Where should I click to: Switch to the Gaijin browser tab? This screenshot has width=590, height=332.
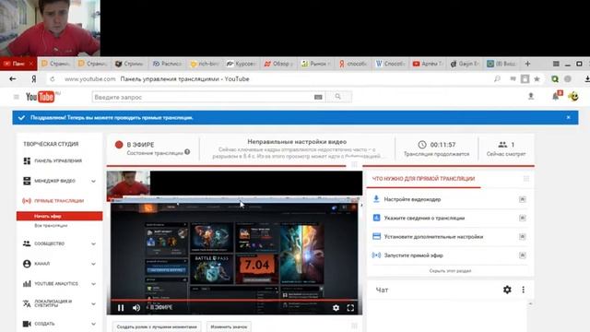tap(466, 64)
